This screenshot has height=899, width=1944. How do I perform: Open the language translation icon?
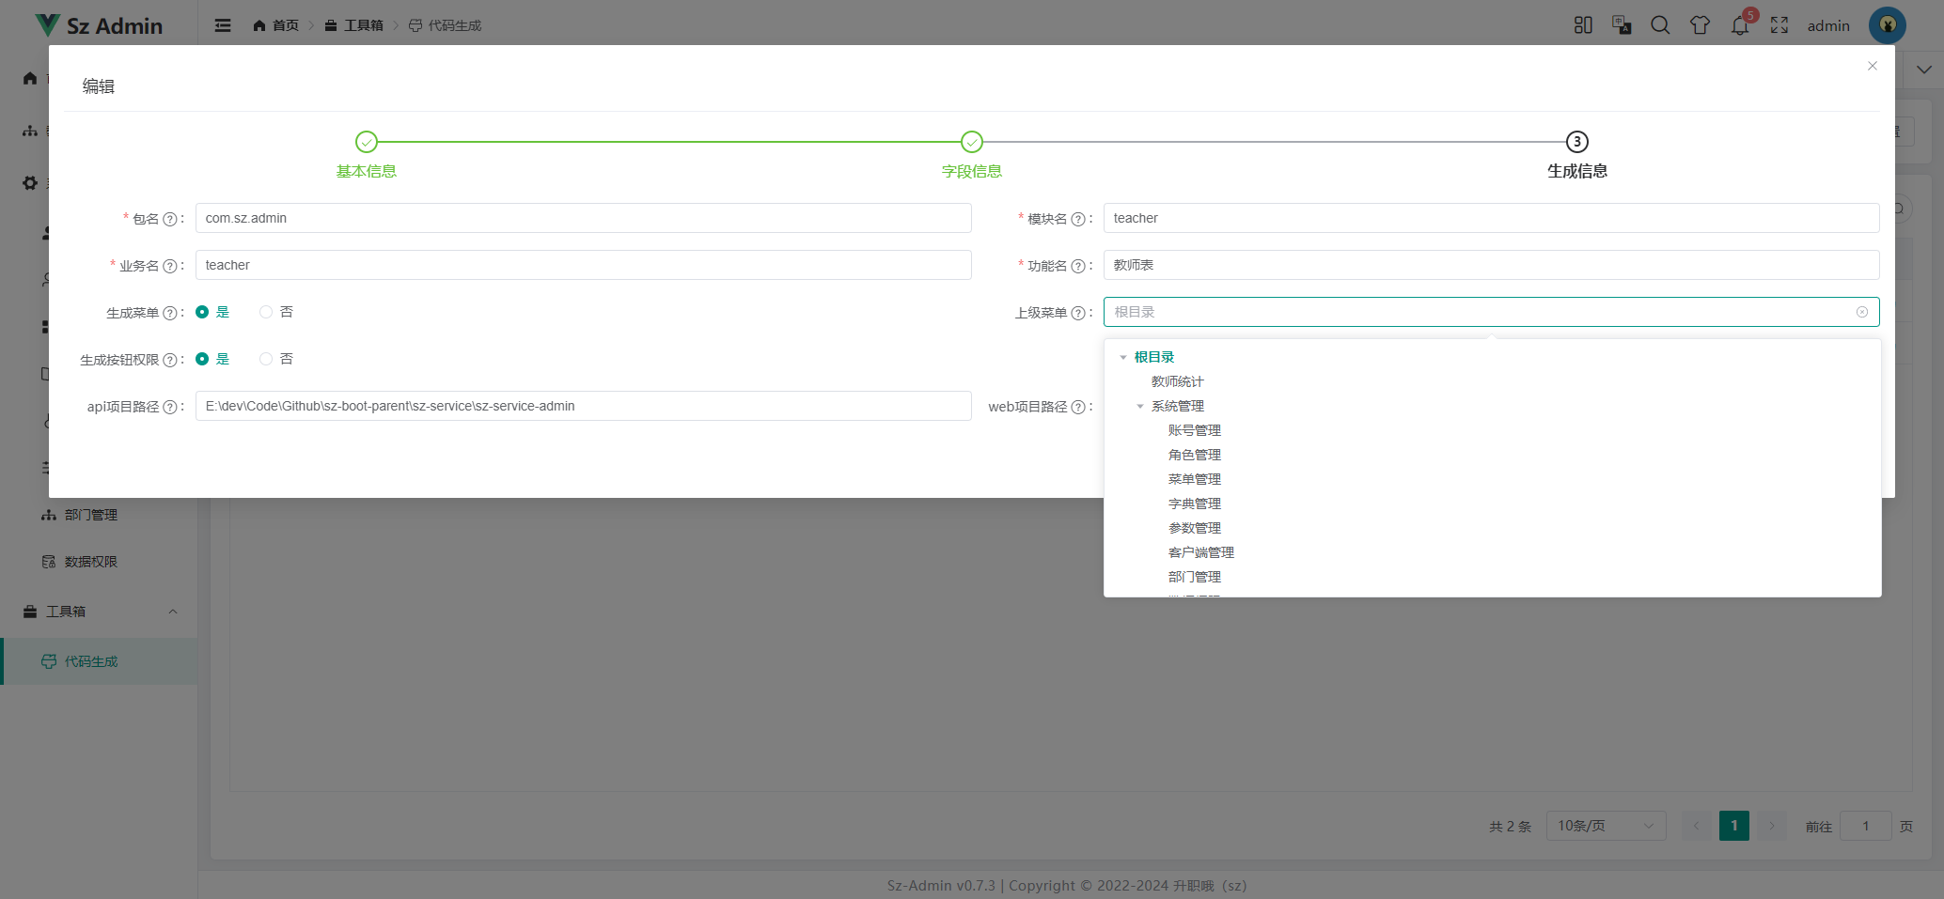pos(1622,25)
